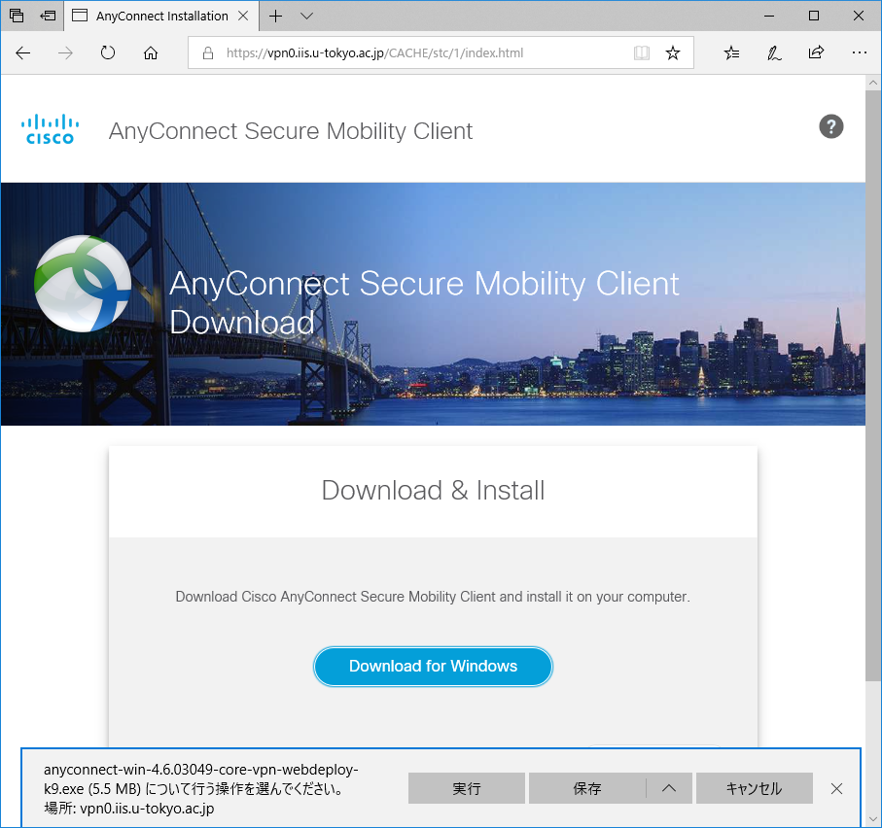The width and height of the screenshot is (882, 828).
Task: Cancel the download with キャンセル
Action: tap(755, 788)
